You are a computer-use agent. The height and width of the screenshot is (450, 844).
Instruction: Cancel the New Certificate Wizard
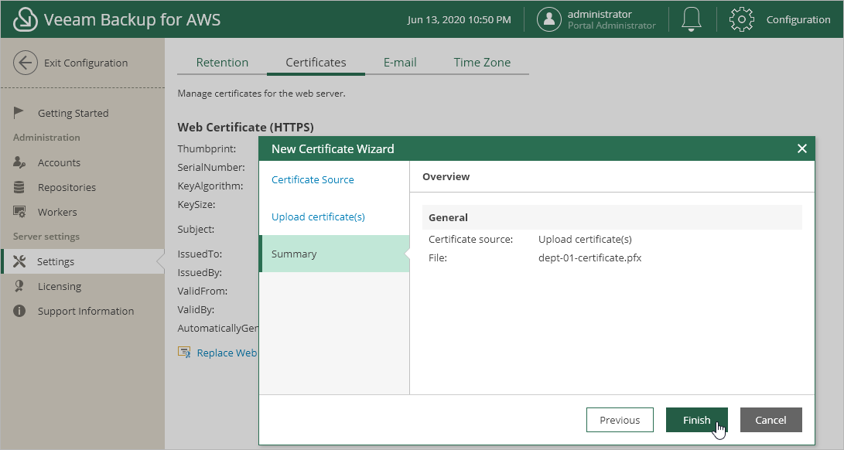771,420
